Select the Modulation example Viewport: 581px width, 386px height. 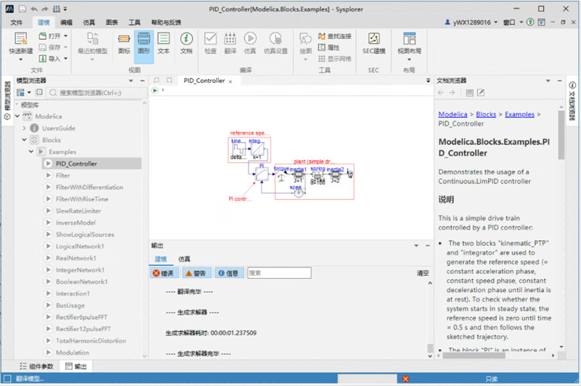click(73, 352)
